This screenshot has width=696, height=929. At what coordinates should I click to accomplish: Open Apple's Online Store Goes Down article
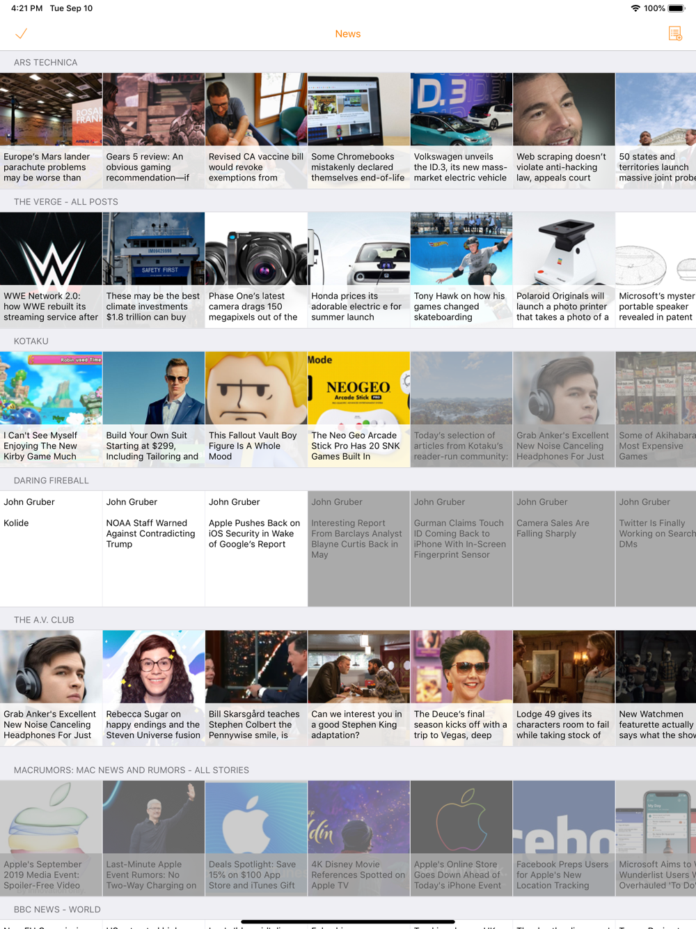(x=461, y=838)
